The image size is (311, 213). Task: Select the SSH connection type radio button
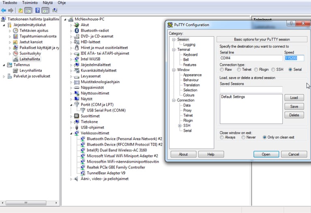pyautogui.click(x=273, y=70)
